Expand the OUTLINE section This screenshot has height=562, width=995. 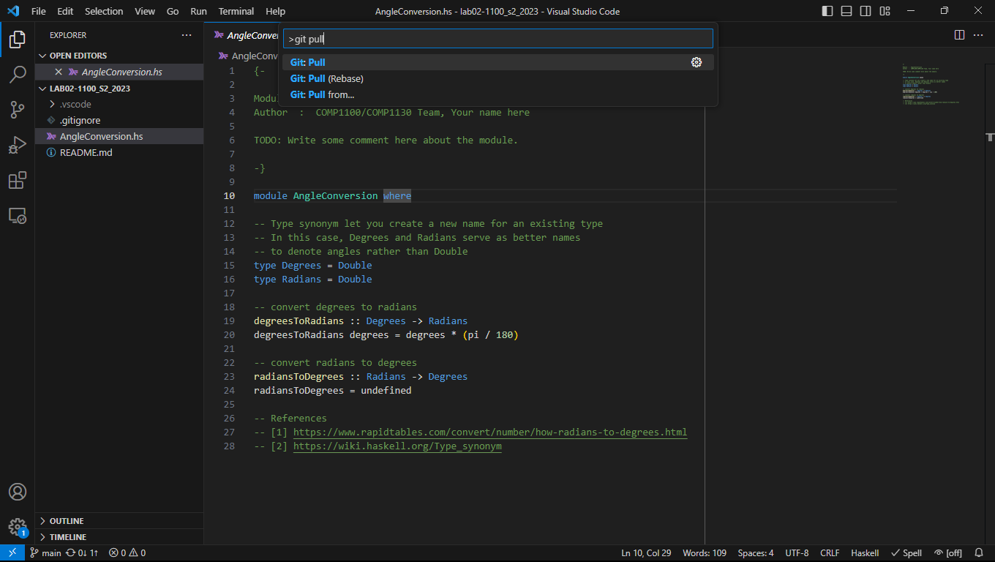[x=119, y=521]
